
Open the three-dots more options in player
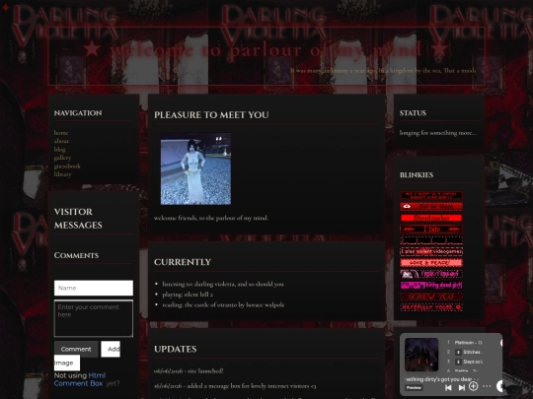pyautogui.click(x=487, y=386)
